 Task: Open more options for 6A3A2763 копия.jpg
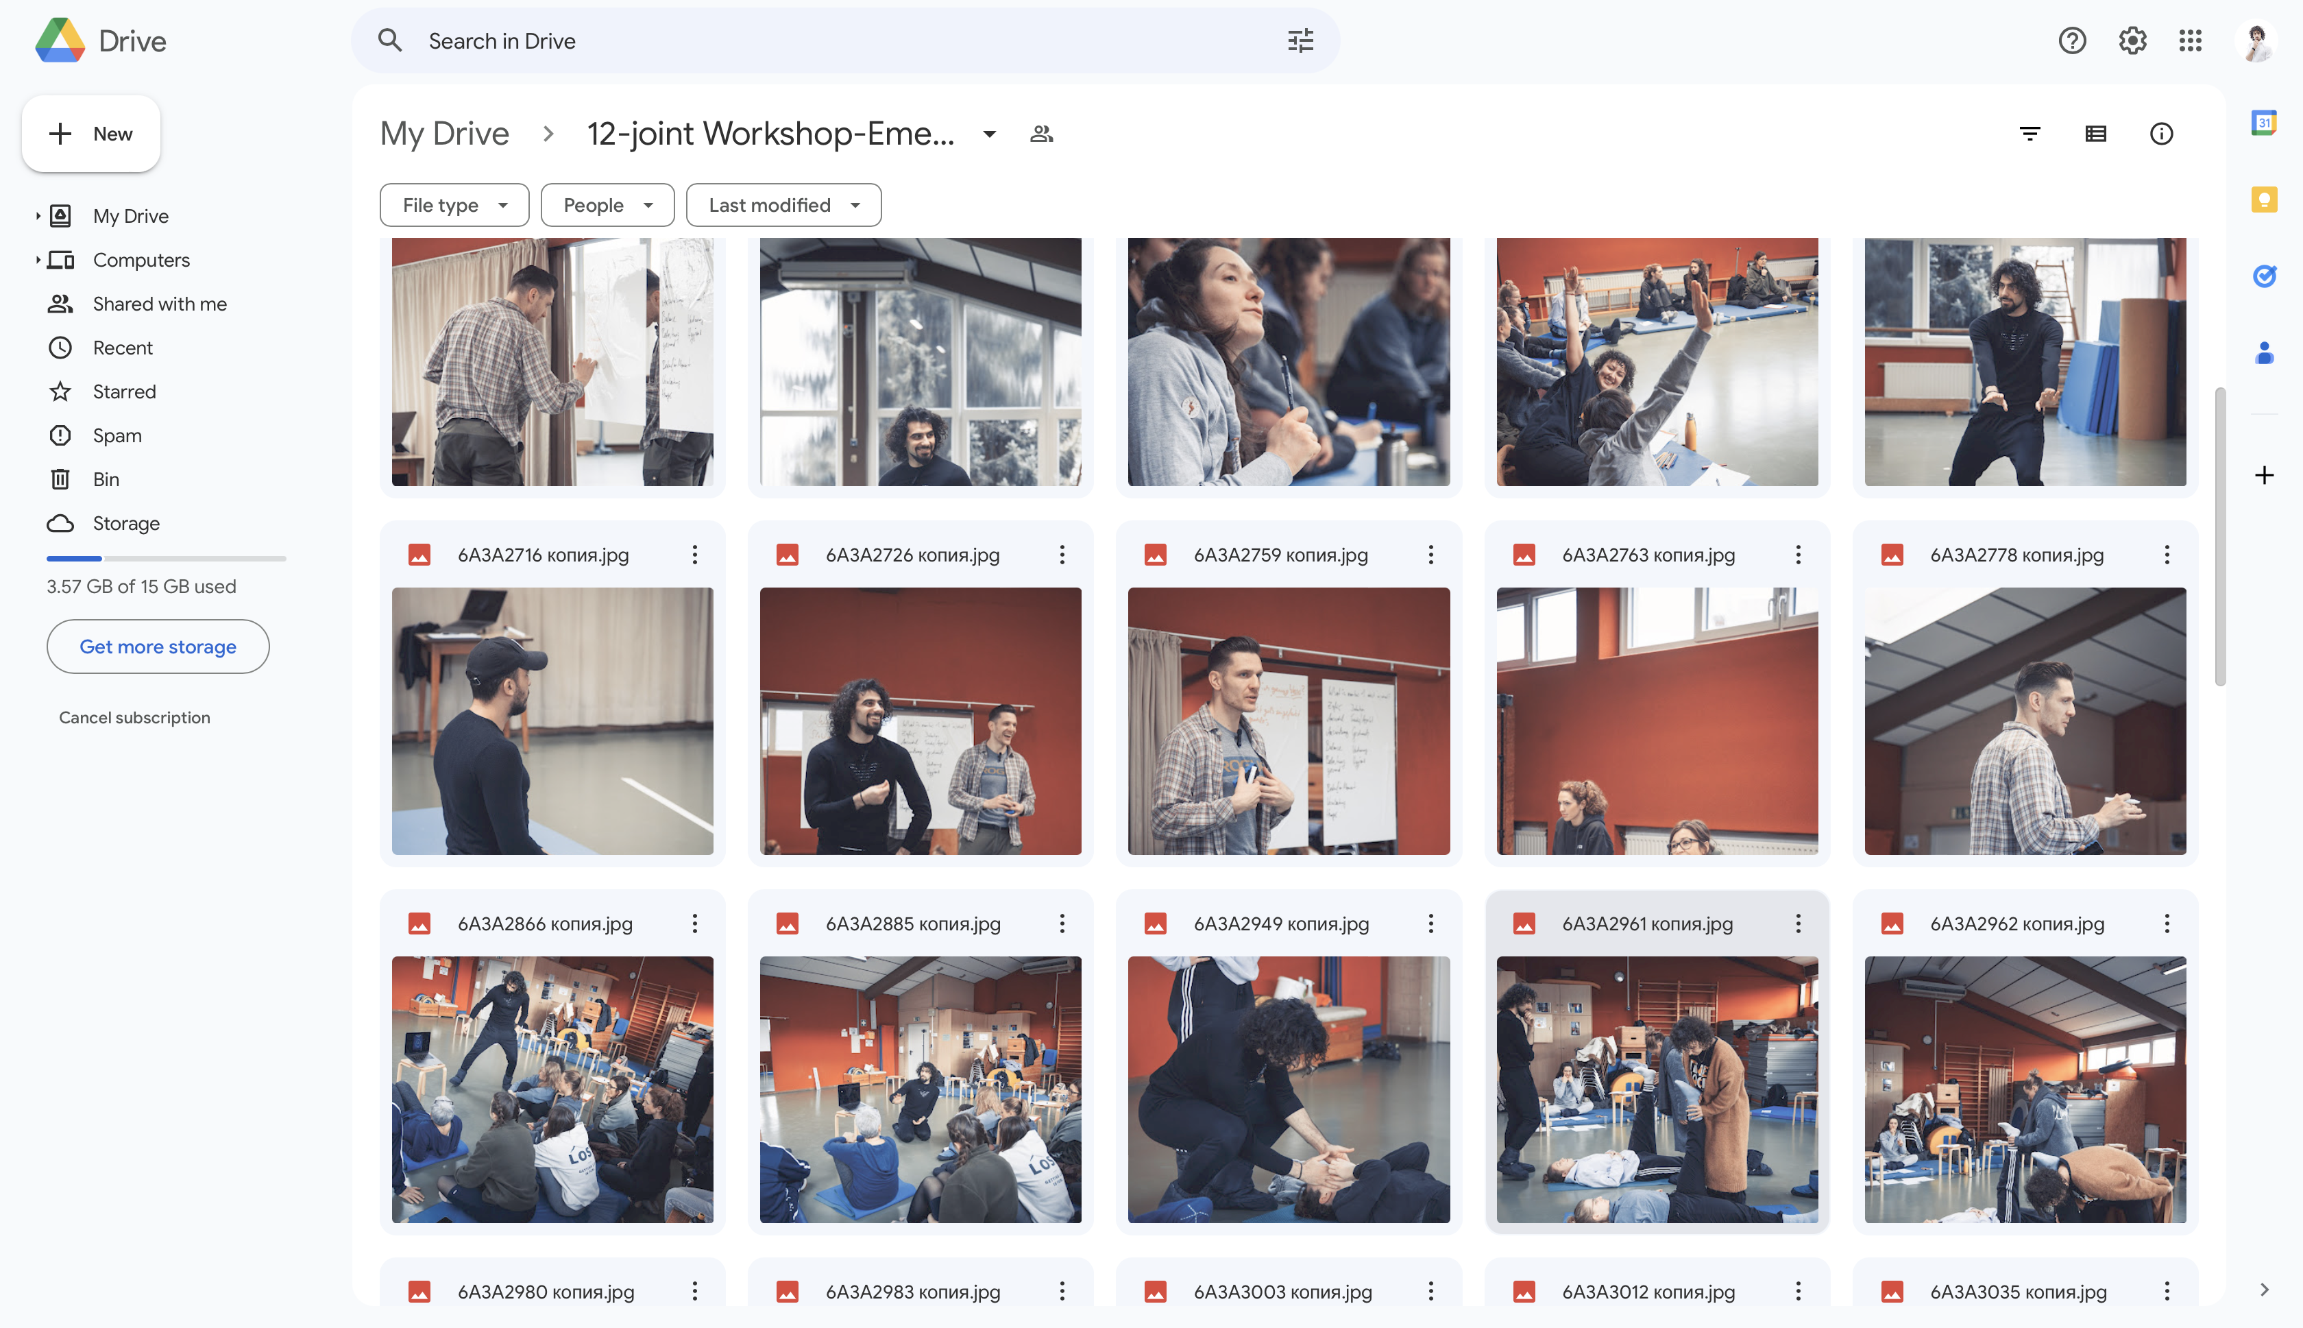(1798, 555)
